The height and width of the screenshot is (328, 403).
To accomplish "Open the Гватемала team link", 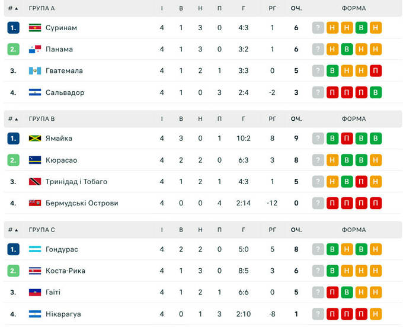I will coord(64,71).
